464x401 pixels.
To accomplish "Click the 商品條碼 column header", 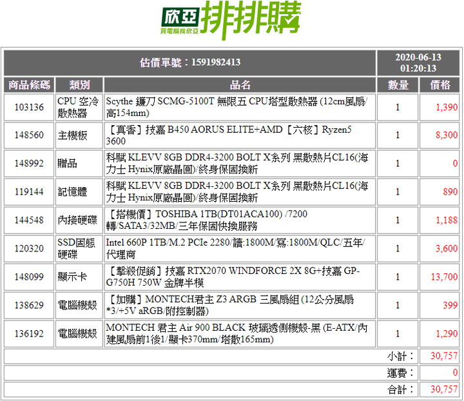I will click(x=29, y=85).
